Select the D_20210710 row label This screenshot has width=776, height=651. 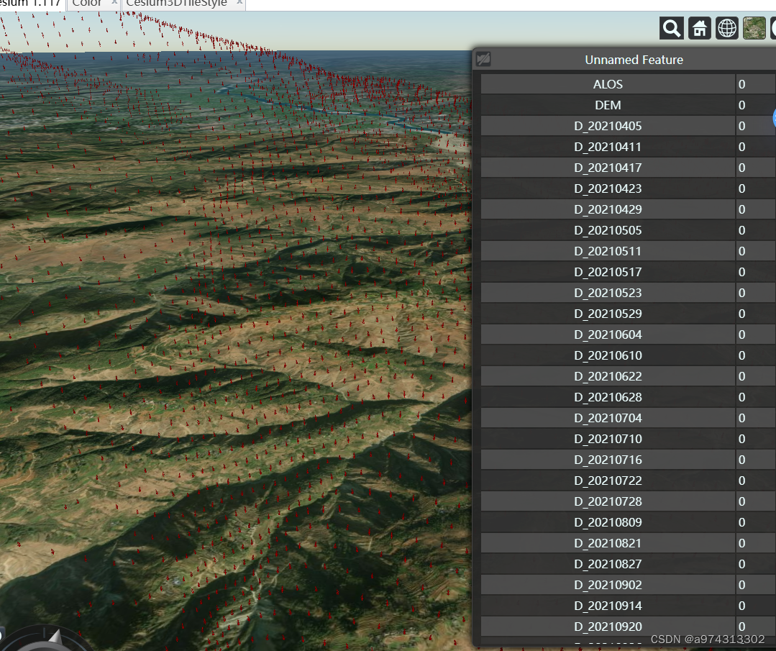click(608, 439)
